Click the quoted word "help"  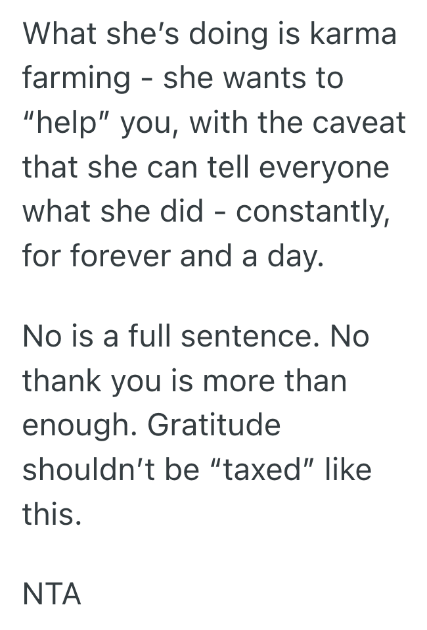(x=74, y=124)
